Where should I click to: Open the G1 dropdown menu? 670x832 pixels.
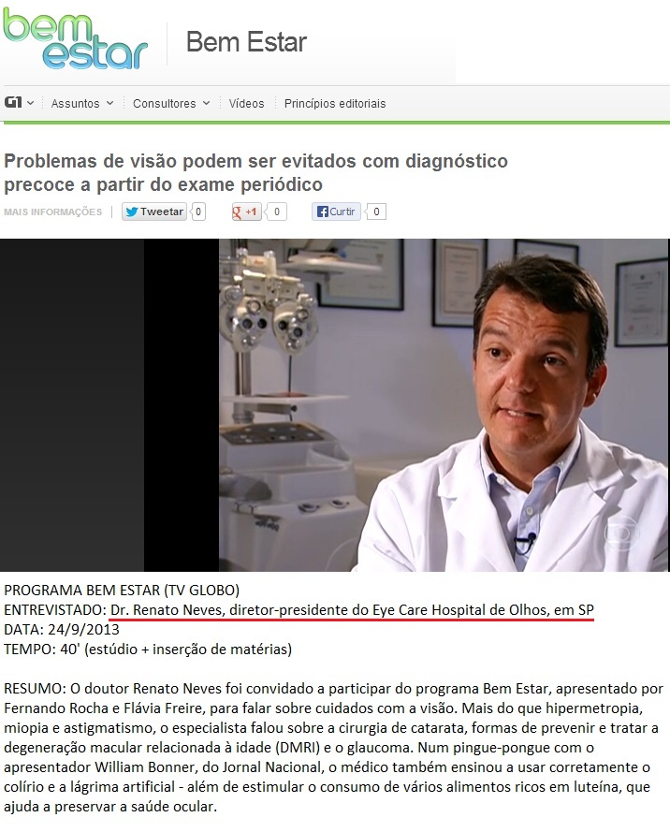[x=19, y=102]
